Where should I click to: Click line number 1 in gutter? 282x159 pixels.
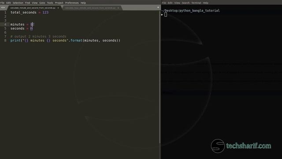click(x=5, y=12)
